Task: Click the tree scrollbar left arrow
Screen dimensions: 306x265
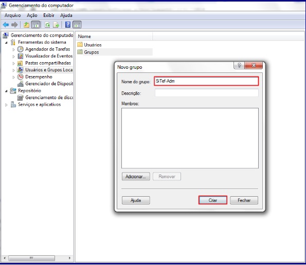Action: point(5,258)
